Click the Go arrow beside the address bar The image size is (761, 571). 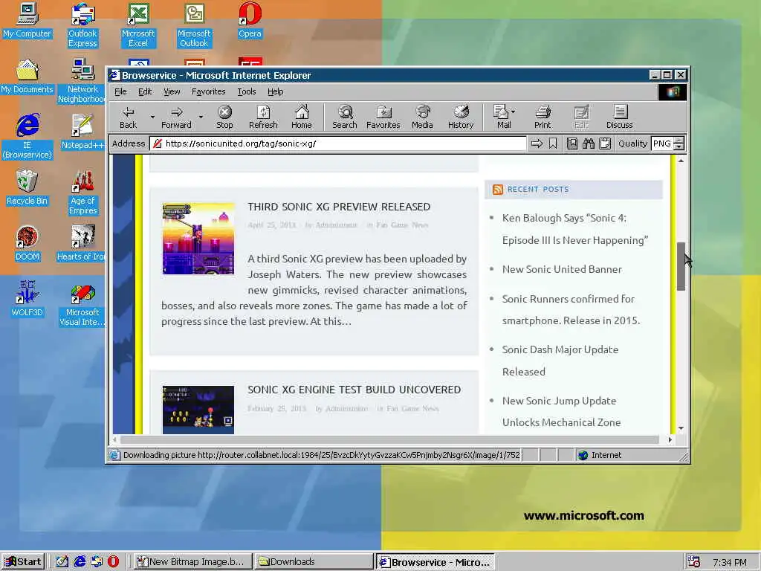537,143
